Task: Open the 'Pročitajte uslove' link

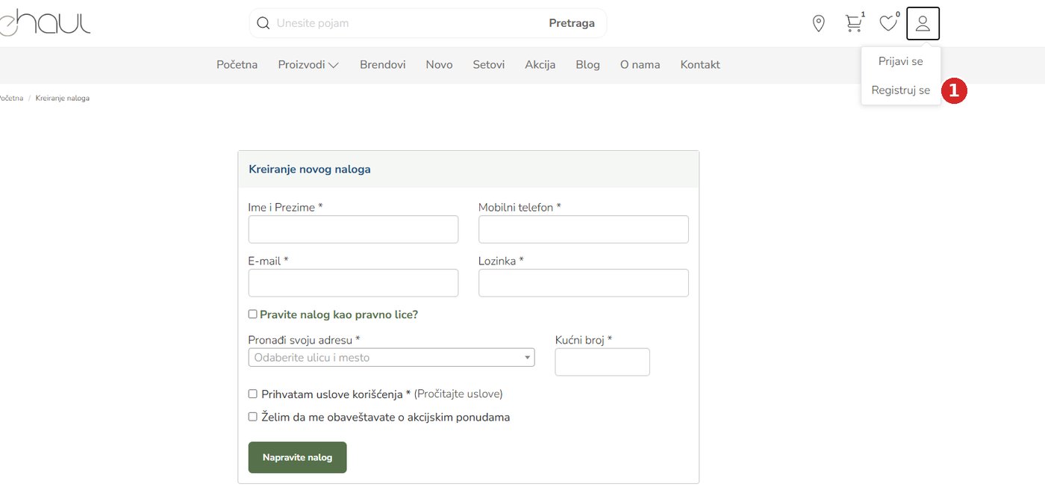Action: tap(458, 394)
